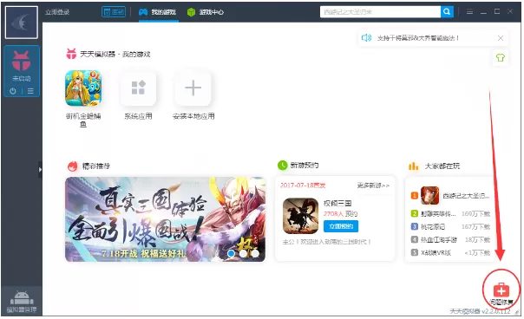The width and height of the screenshot is (524, 319).
Task: Select the third carousel dot on banner
Action: click(255, 253)
